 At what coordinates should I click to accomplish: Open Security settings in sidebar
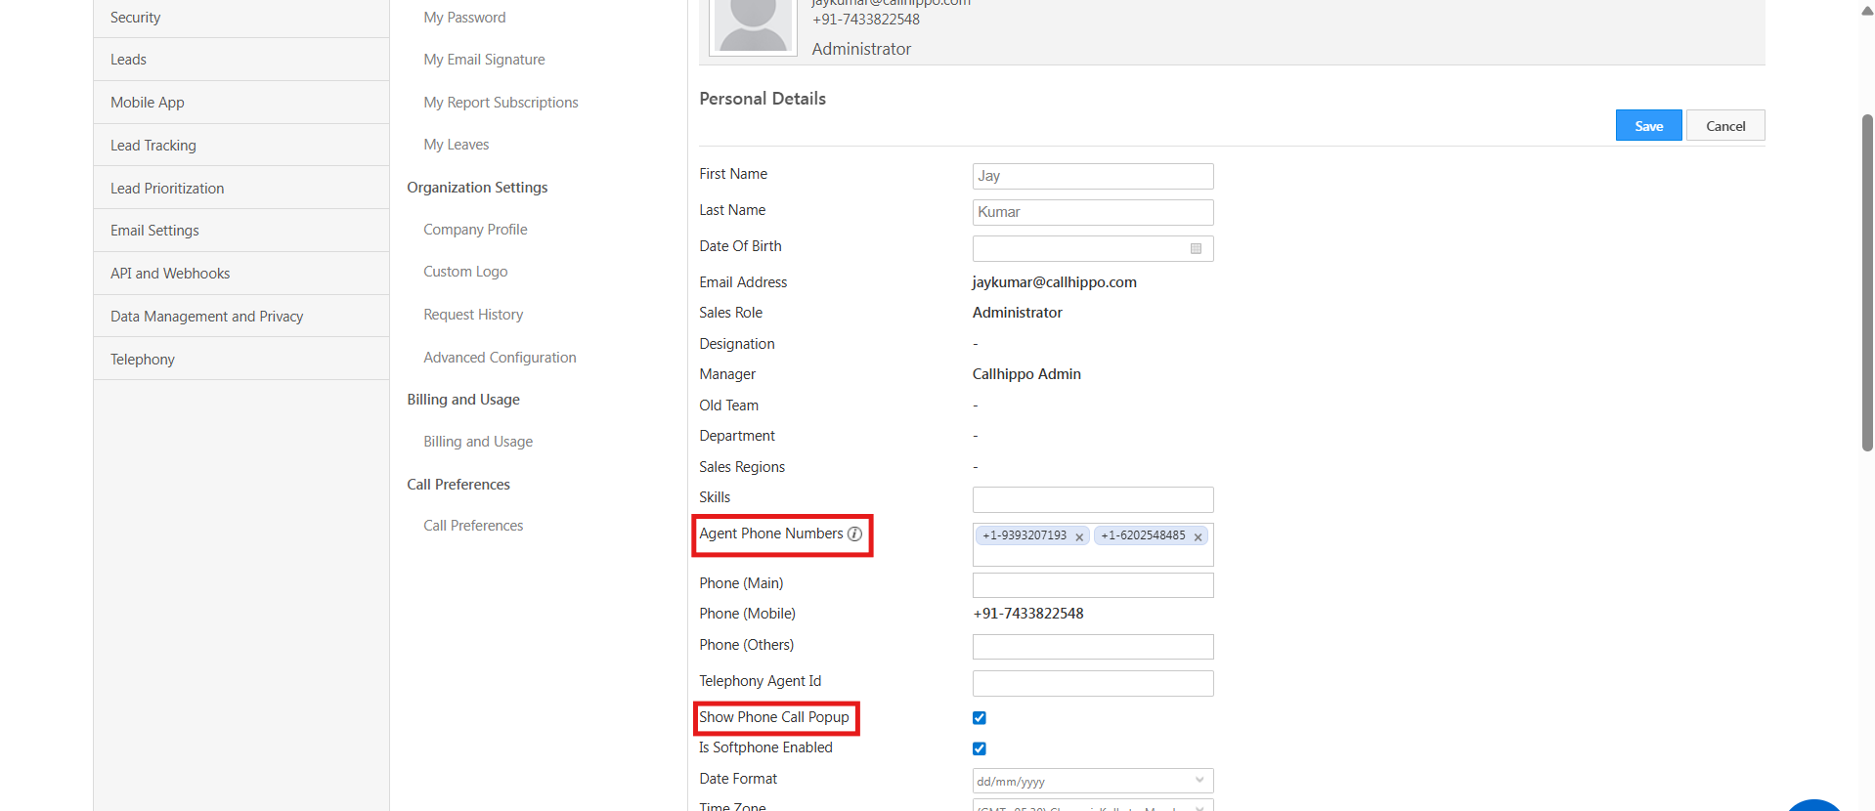pyautogui.click(x=241, y=18)
